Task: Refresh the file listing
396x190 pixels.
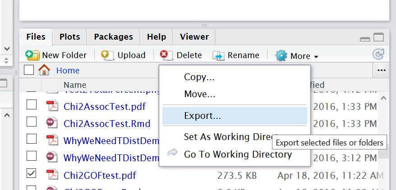Action: [x=378, y=54]
